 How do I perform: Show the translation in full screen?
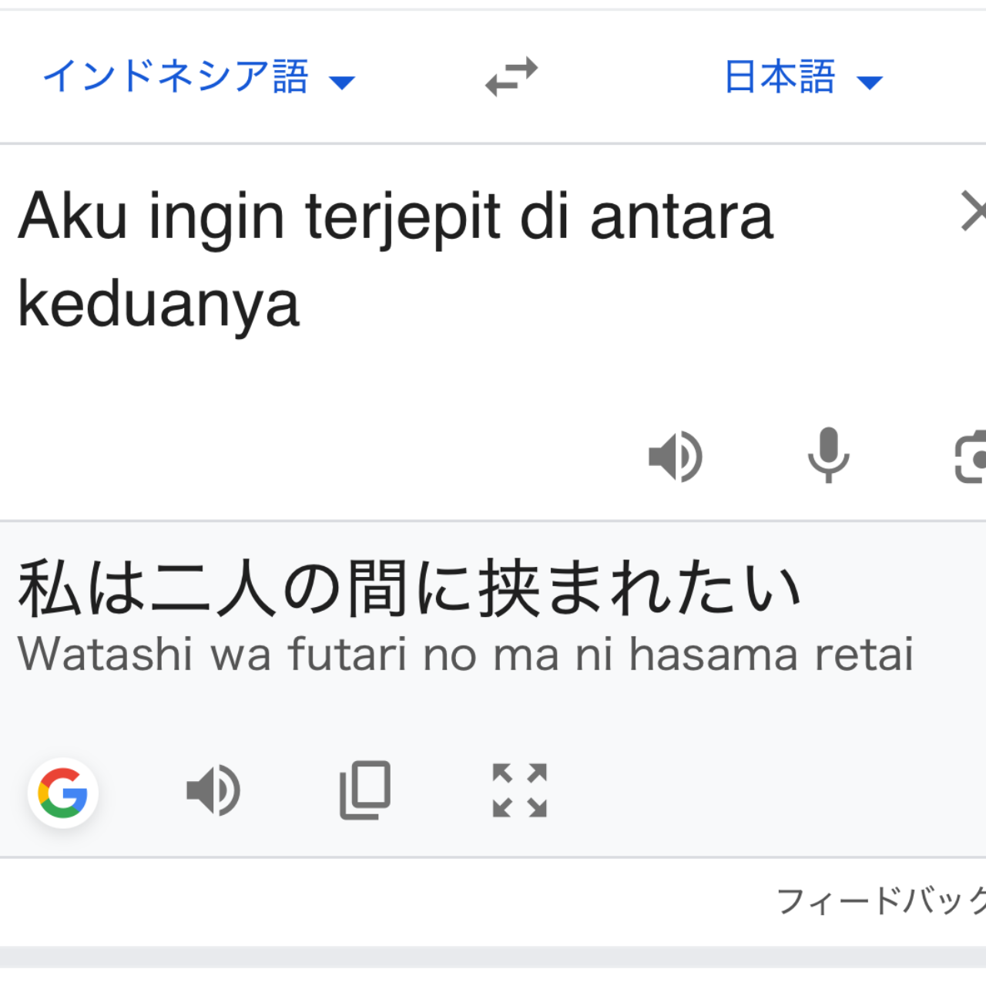click(520, 790)
